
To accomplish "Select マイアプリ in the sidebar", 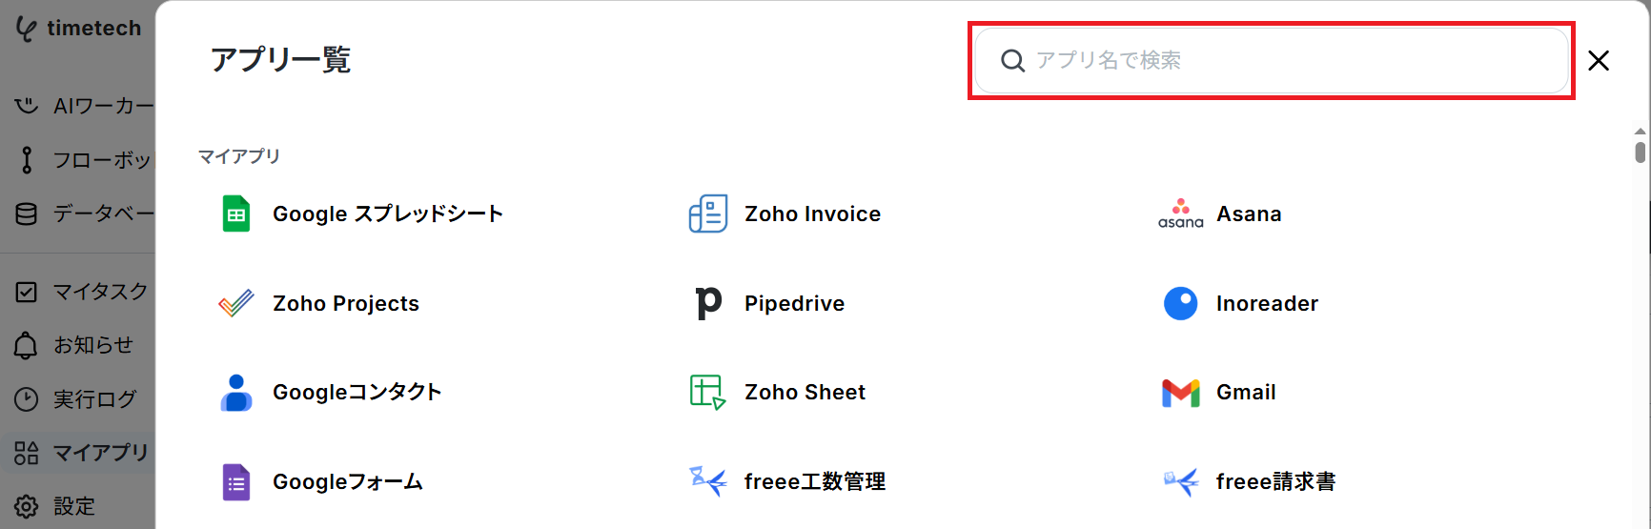I will coord(80,452).
